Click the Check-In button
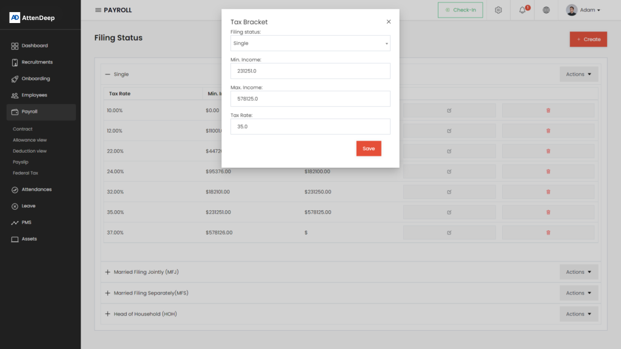Viewport: 621px width, 349px height. pos(460,10)
